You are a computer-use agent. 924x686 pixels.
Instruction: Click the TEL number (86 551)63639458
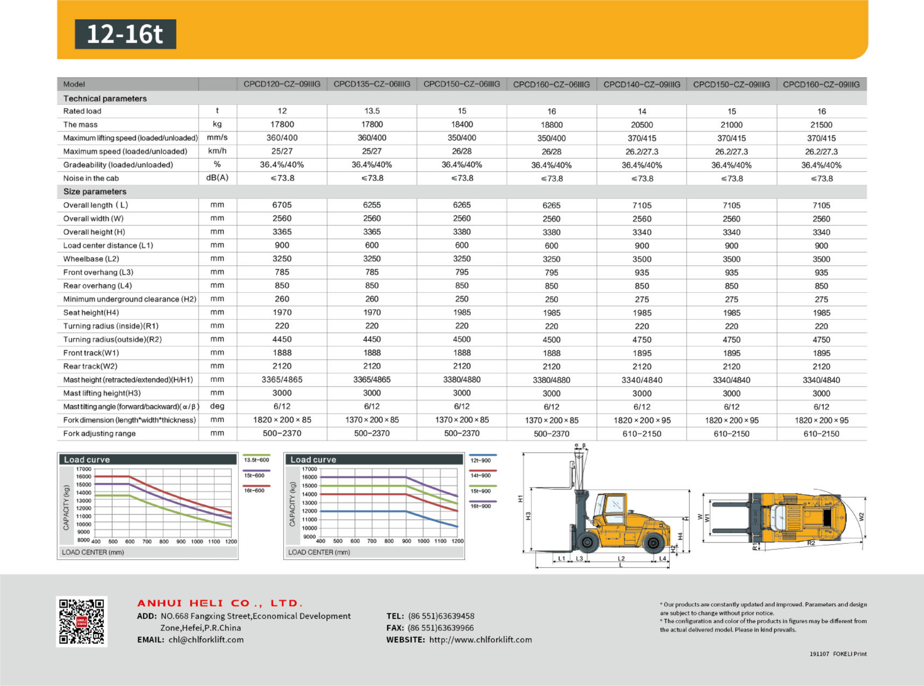pyautogui.click(x=441, y=616)
